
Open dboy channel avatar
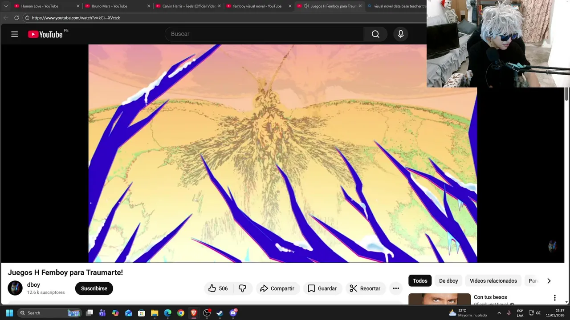[x=15, y=288]
